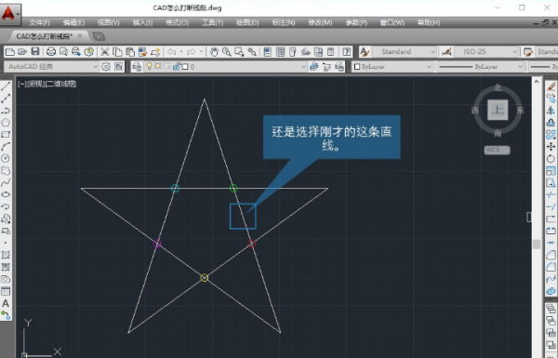
Task: Select the Revision Cloud tool
Action: 6,170
